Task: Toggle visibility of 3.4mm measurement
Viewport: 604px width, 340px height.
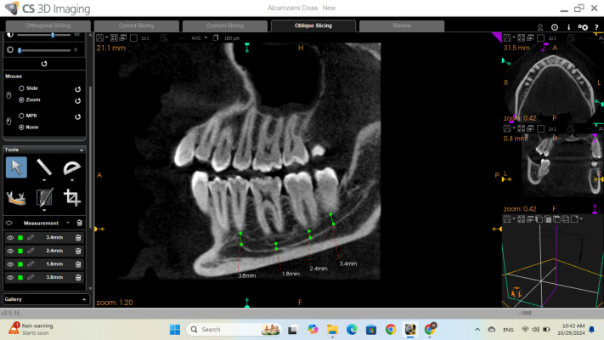Action: click(10, 238)
